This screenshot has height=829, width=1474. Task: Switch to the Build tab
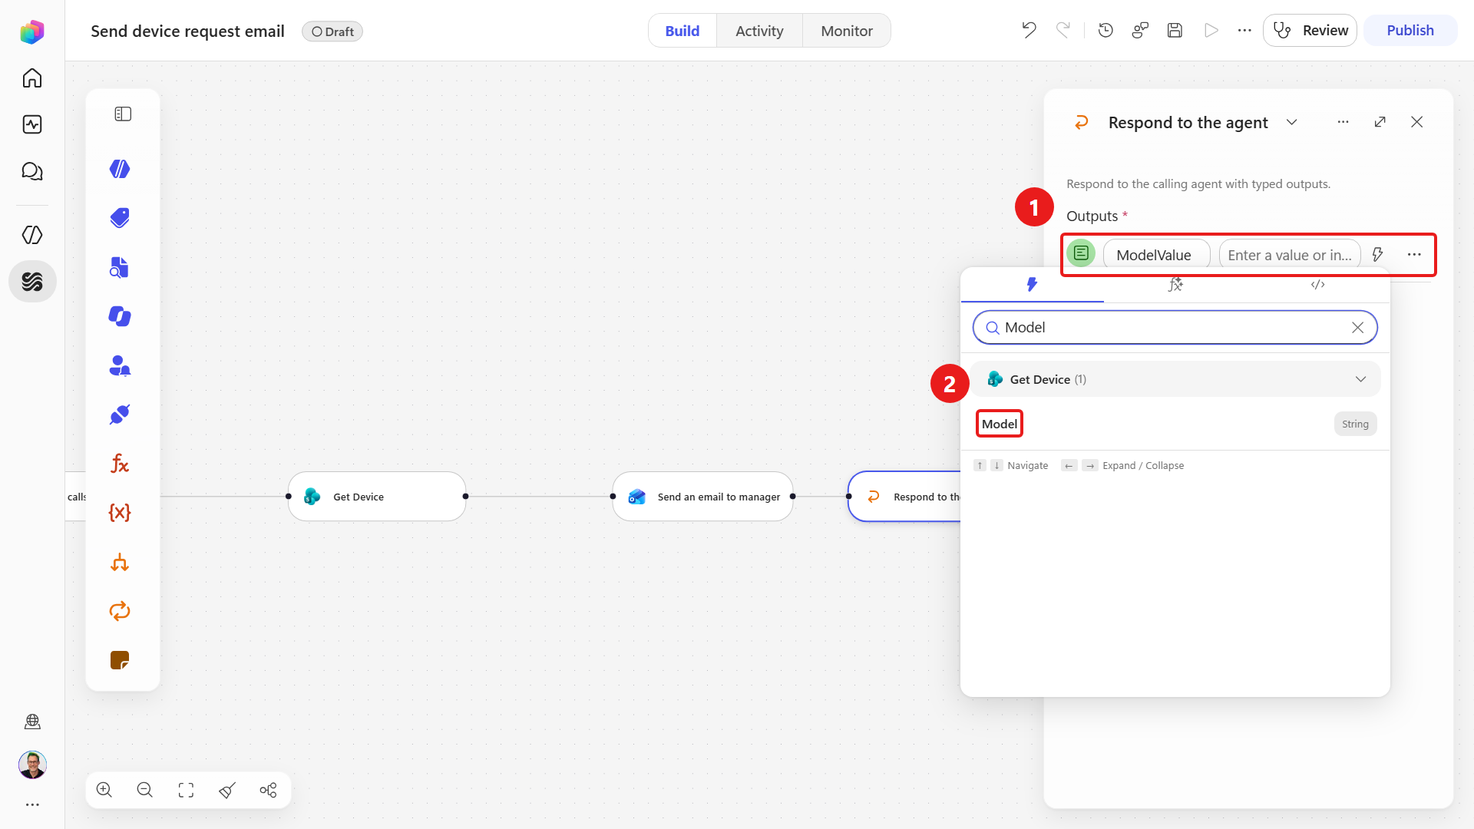pyautogui.click(x=682, y=31)
